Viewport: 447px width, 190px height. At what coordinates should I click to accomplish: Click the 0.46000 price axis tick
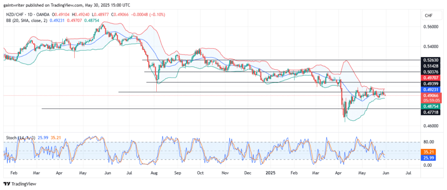pyautogui.click(x=431, y=126)
